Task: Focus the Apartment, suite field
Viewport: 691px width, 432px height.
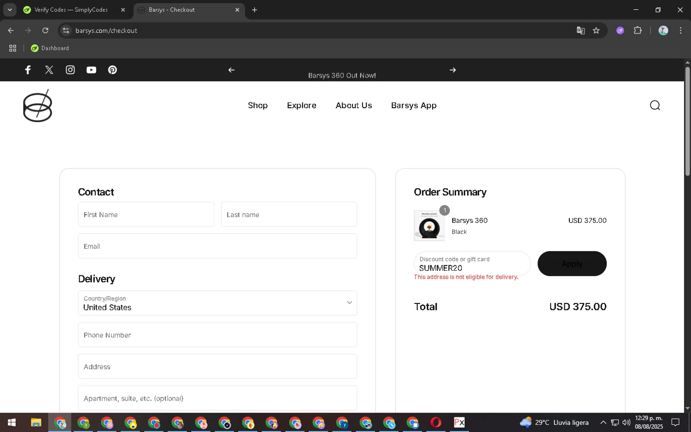Action: click(217, 398)
